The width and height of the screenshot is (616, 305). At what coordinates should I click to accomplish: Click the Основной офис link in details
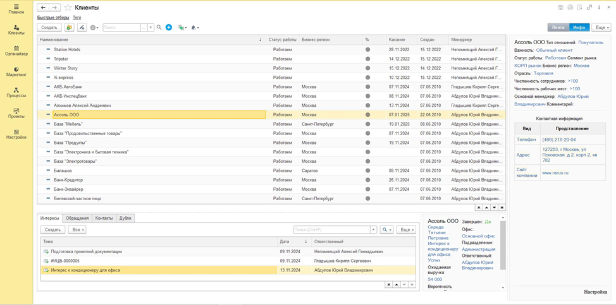[x=479, y=236]
